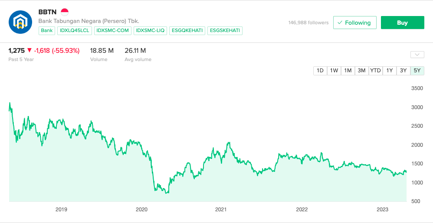Select the 1M time range tab
The width and height of the screenshot is (433, 223).
point(348,71)
